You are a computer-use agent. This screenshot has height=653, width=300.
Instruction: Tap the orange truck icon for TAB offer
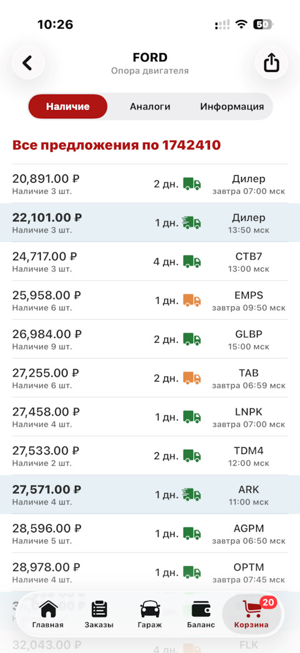tap(192, 378)
